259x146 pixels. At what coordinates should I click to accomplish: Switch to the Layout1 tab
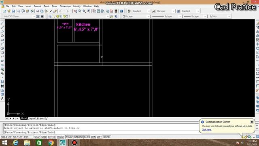click(x=32, y=118)
